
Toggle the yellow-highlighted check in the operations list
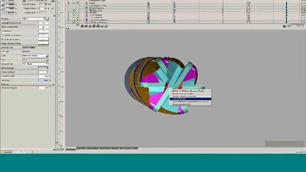(74, 20)
